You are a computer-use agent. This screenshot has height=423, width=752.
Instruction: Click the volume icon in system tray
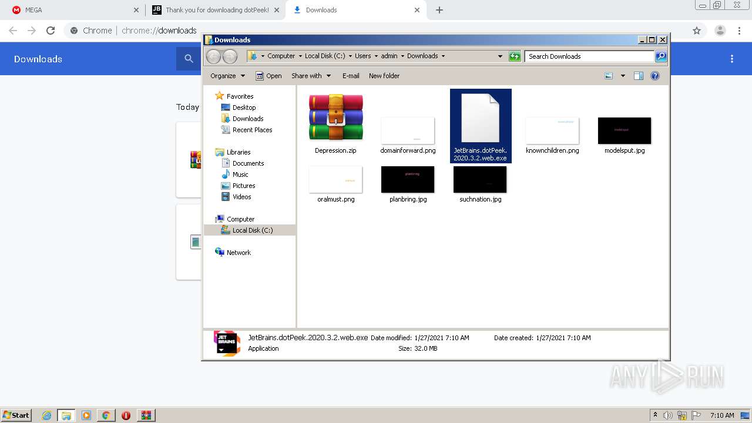coord(668,415)
